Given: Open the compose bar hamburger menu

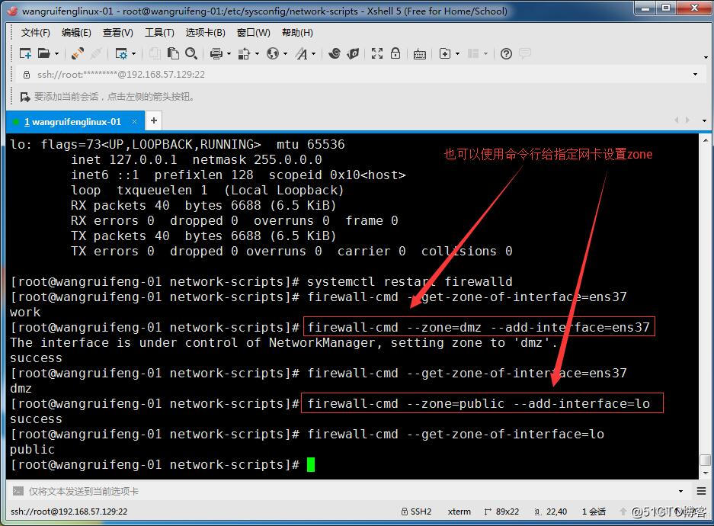Looking at the screenshot, I should [x=701, y=491].
